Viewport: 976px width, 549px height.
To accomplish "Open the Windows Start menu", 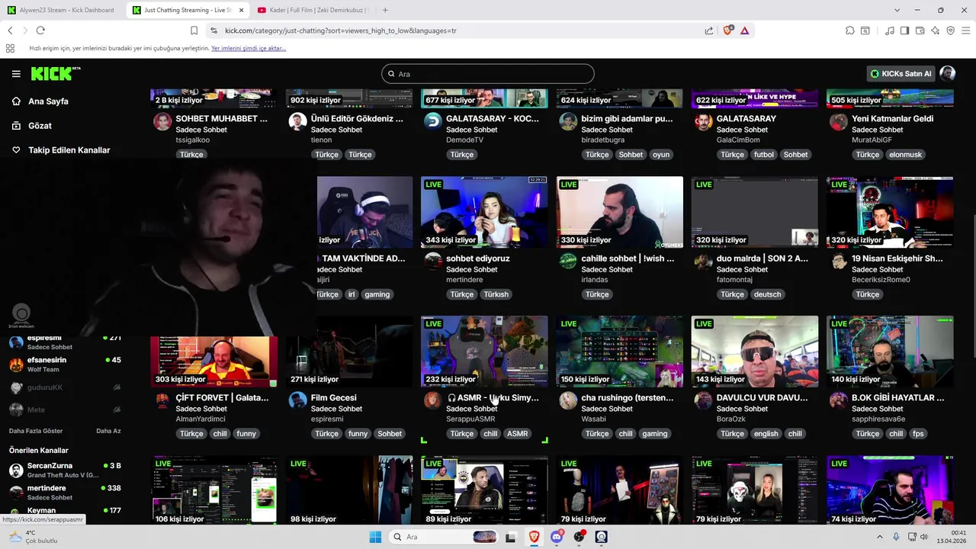I will coord(375,537).
